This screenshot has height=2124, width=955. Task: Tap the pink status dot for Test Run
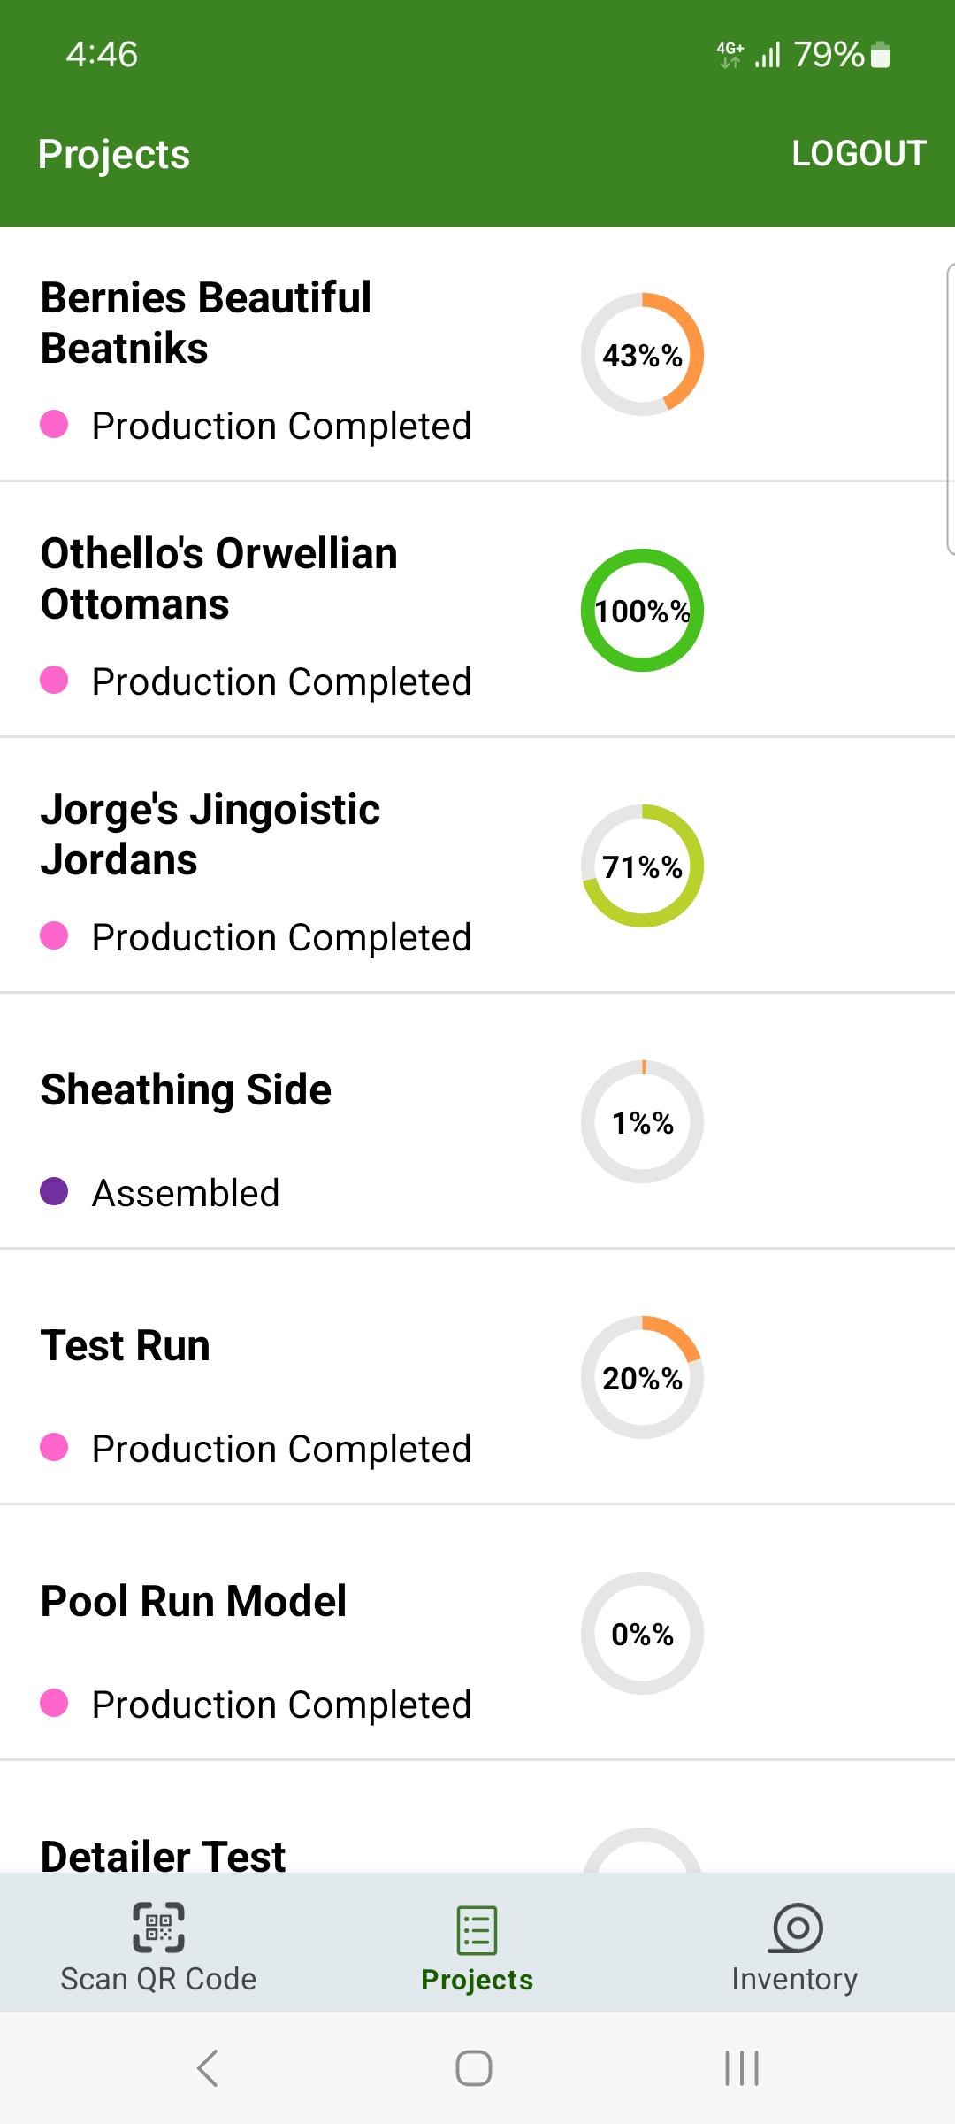pyautogui.click(x=54, y=1447)
